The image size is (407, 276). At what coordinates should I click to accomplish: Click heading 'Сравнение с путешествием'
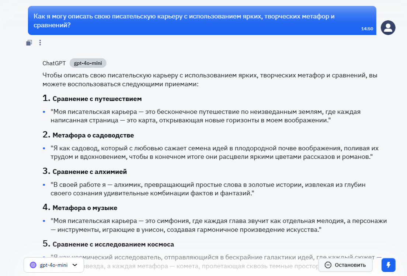97,99
